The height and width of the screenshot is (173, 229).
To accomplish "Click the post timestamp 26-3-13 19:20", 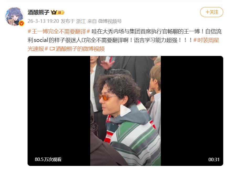I will [x=43, y=21].
